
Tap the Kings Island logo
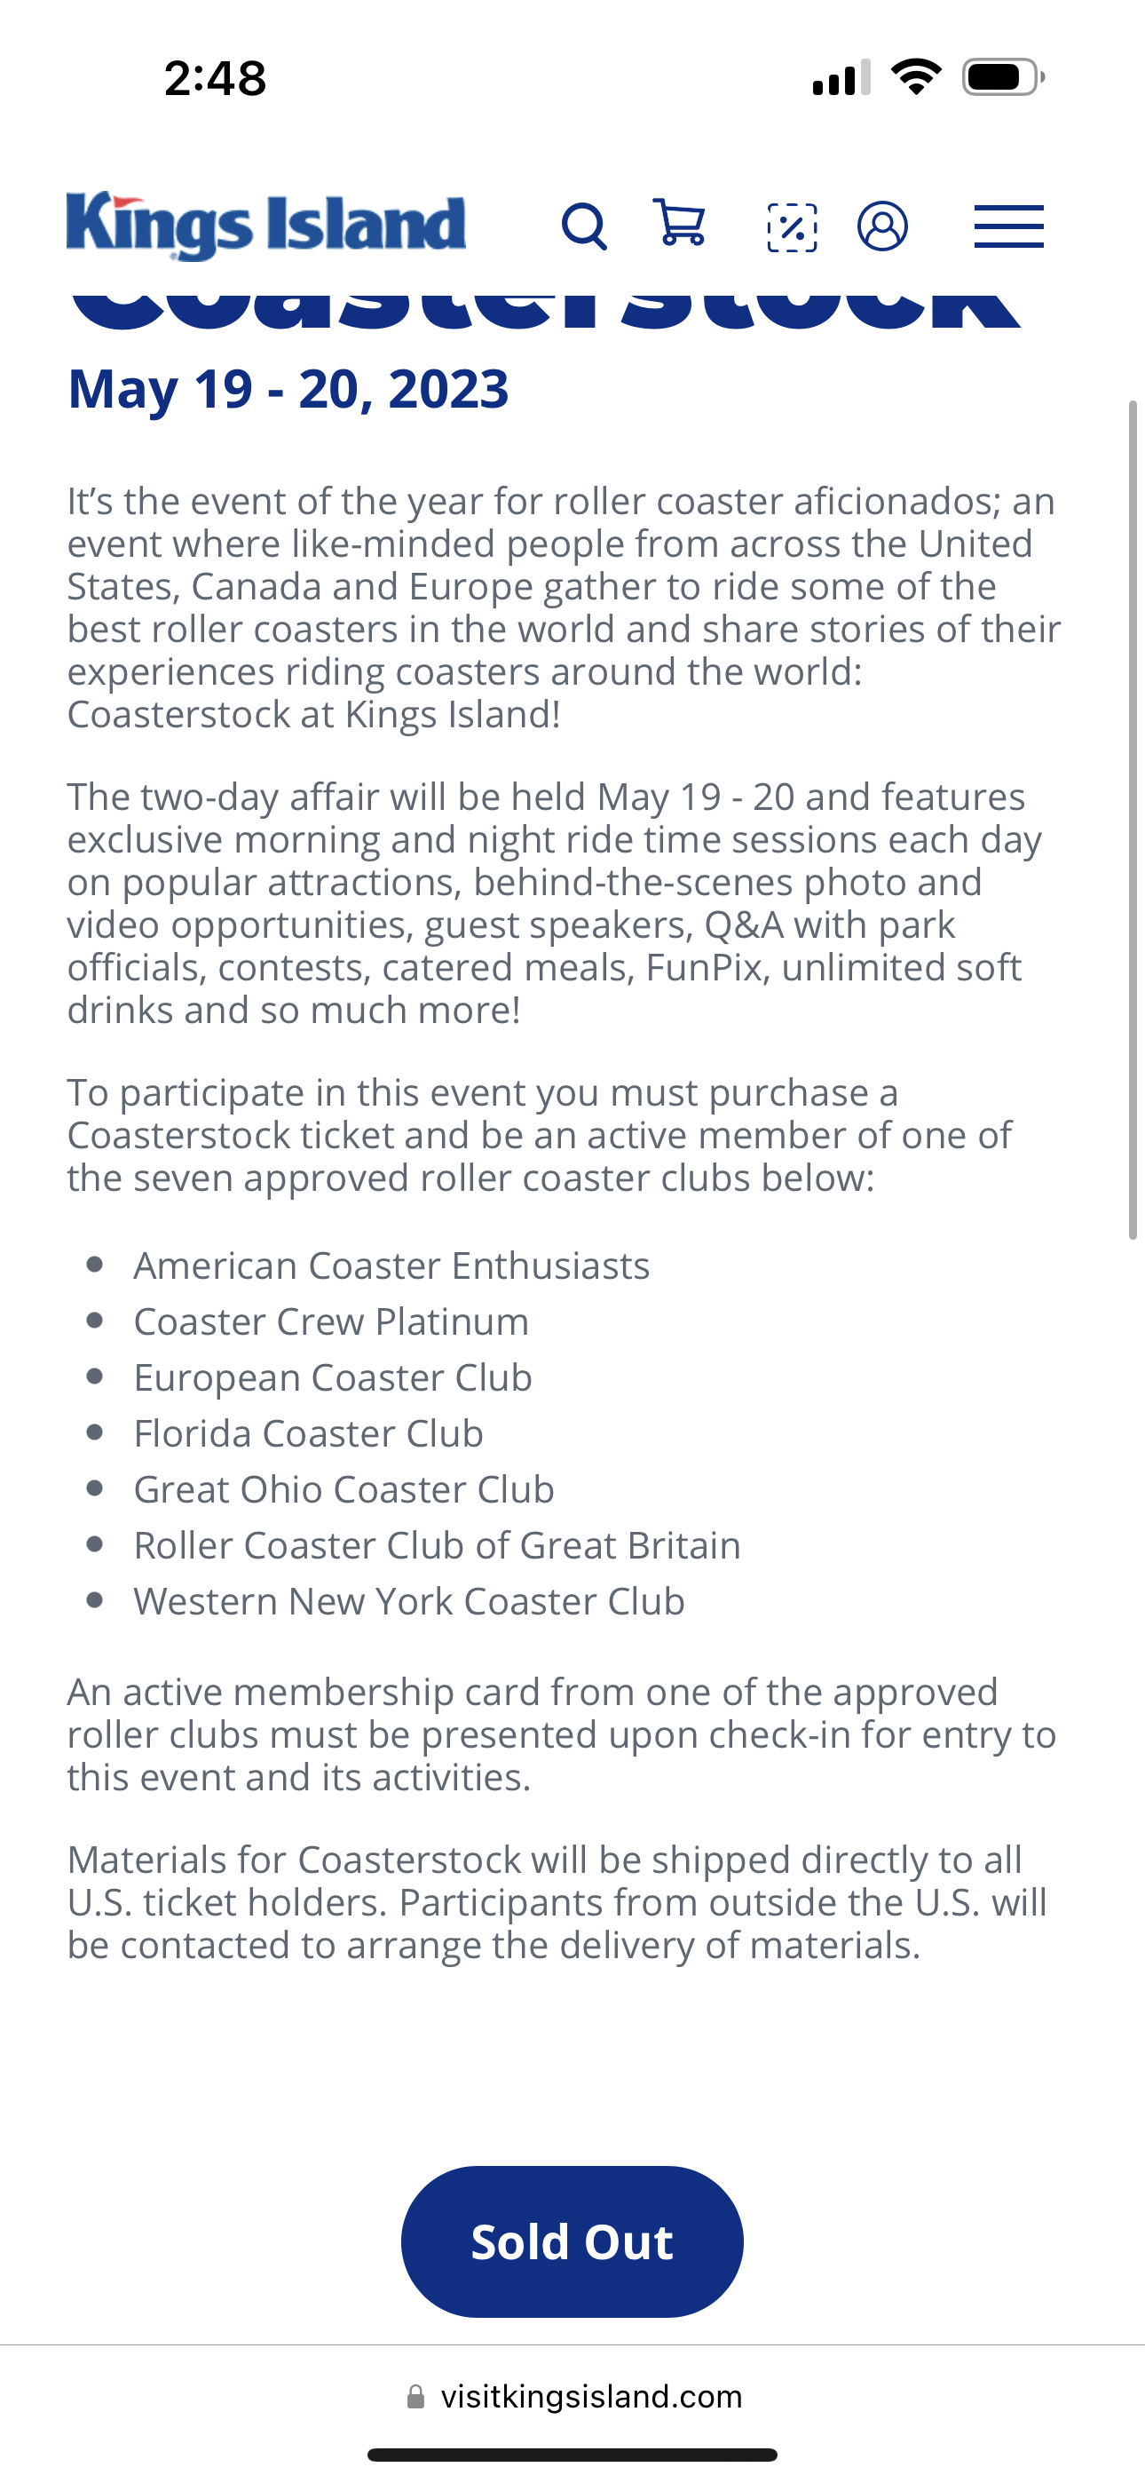[x=266, y=226]
